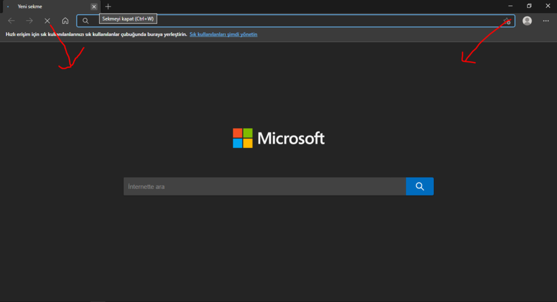Stop loading the page with X button
The height and width of the screenshot is (302, 557).
(47, 20)
